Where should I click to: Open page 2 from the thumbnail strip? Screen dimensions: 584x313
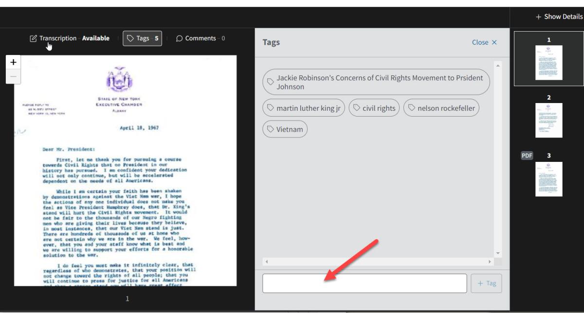coord(549,119)
